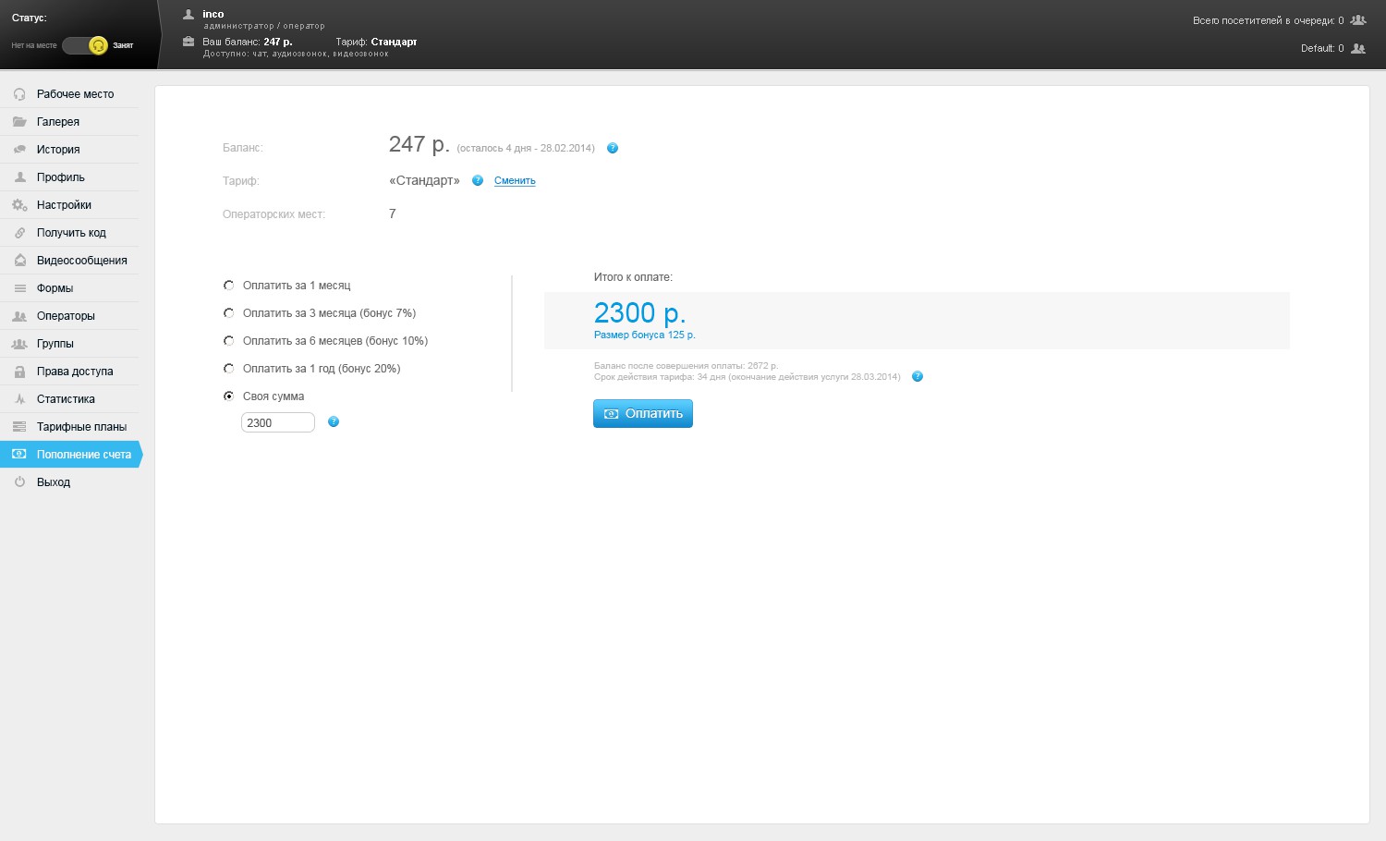Click the custom amount input field

pos(278,422)
